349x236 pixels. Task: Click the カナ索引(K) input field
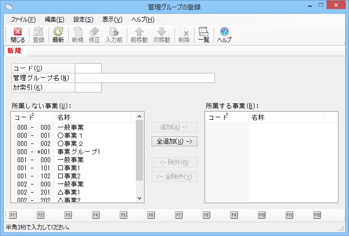coord(88,87)
